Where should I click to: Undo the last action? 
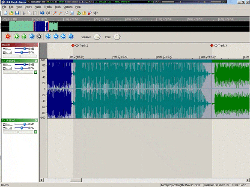tap(42, 13)
